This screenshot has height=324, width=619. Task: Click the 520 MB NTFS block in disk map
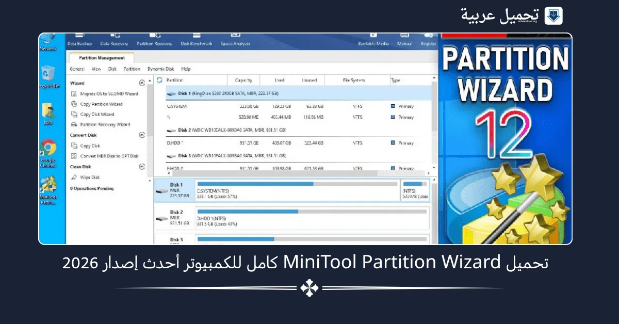(x=415, y=190)
